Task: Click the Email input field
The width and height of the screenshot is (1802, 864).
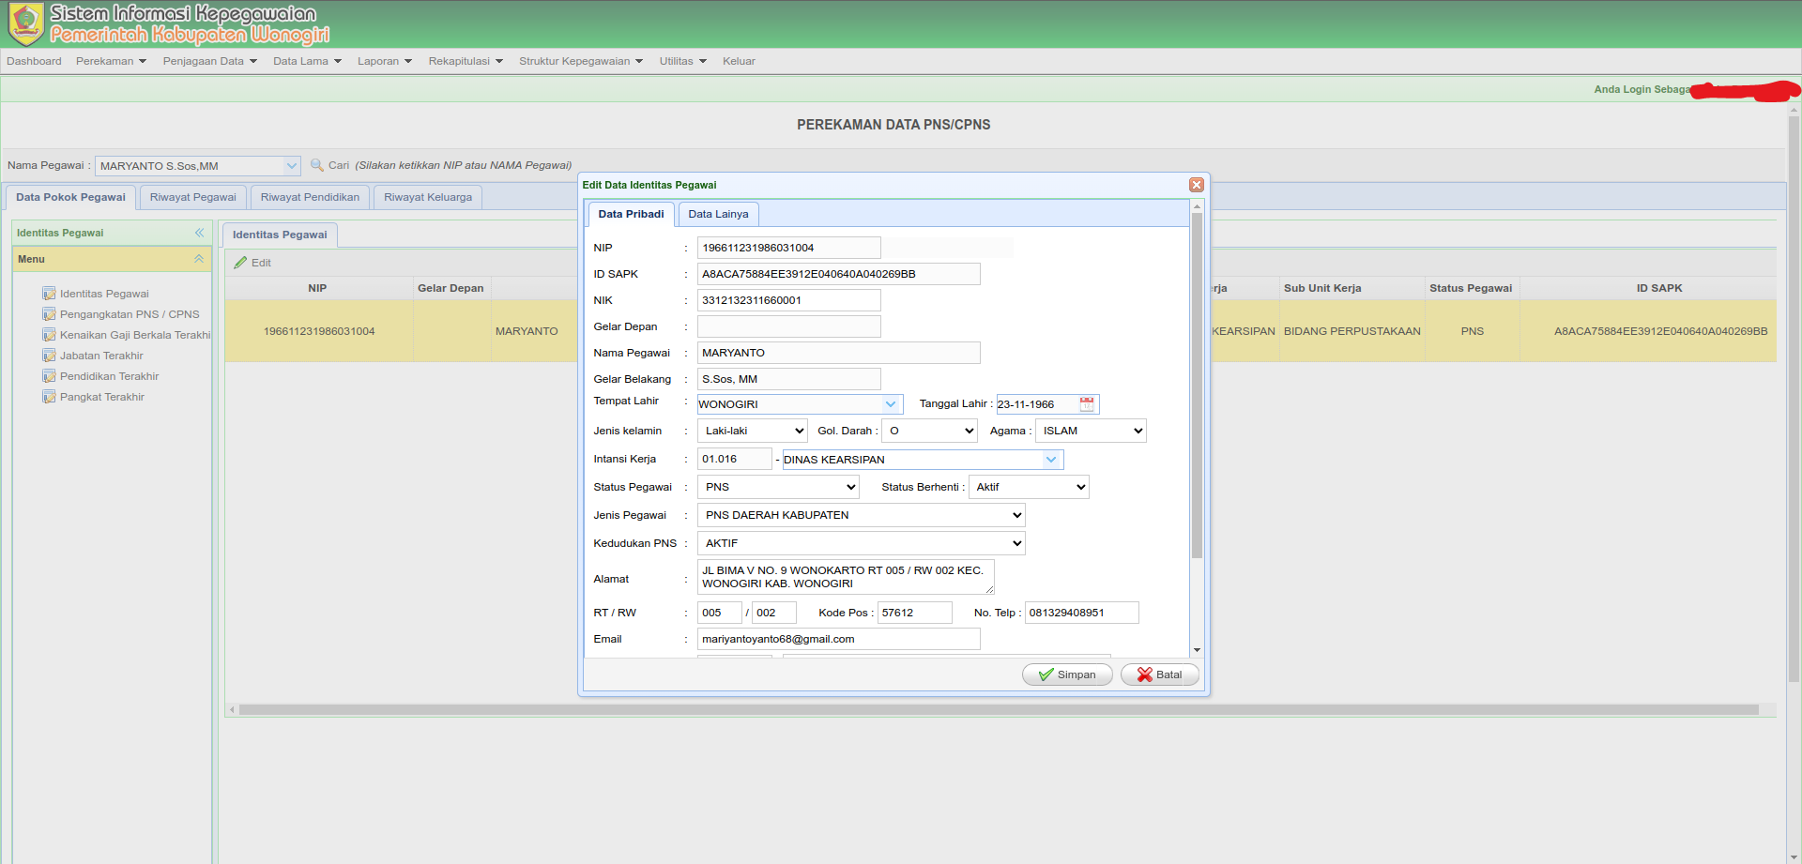Action: (x=838, y=639)
